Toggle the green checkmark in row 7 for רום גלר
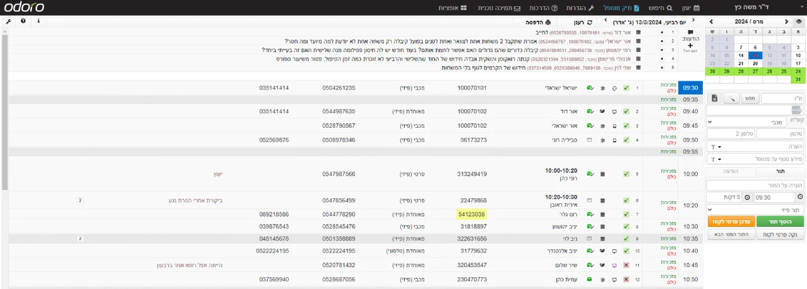807x289 pixels. (x=626, y=215)
